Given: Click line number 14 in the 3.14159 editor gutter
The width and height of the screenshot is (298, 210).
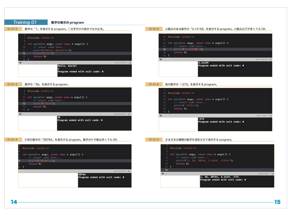Looking at the screenshot, I should point(164,49).
